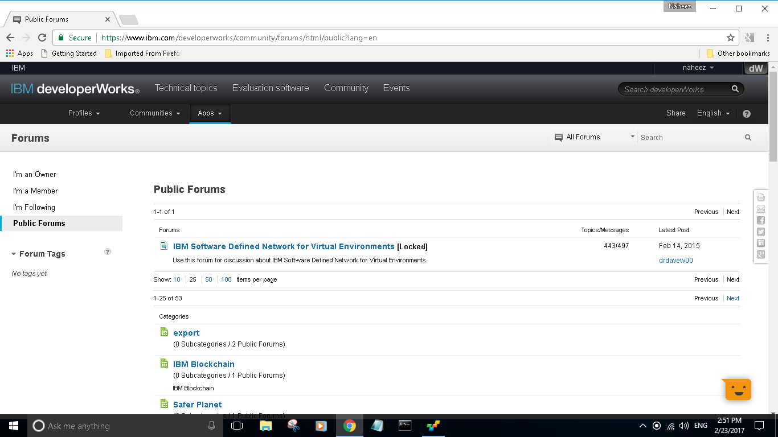Viewport: 778px width, 437px height.
Task: Open the Apps bookmarks shortcut
Action: click(x=19, y=53)
